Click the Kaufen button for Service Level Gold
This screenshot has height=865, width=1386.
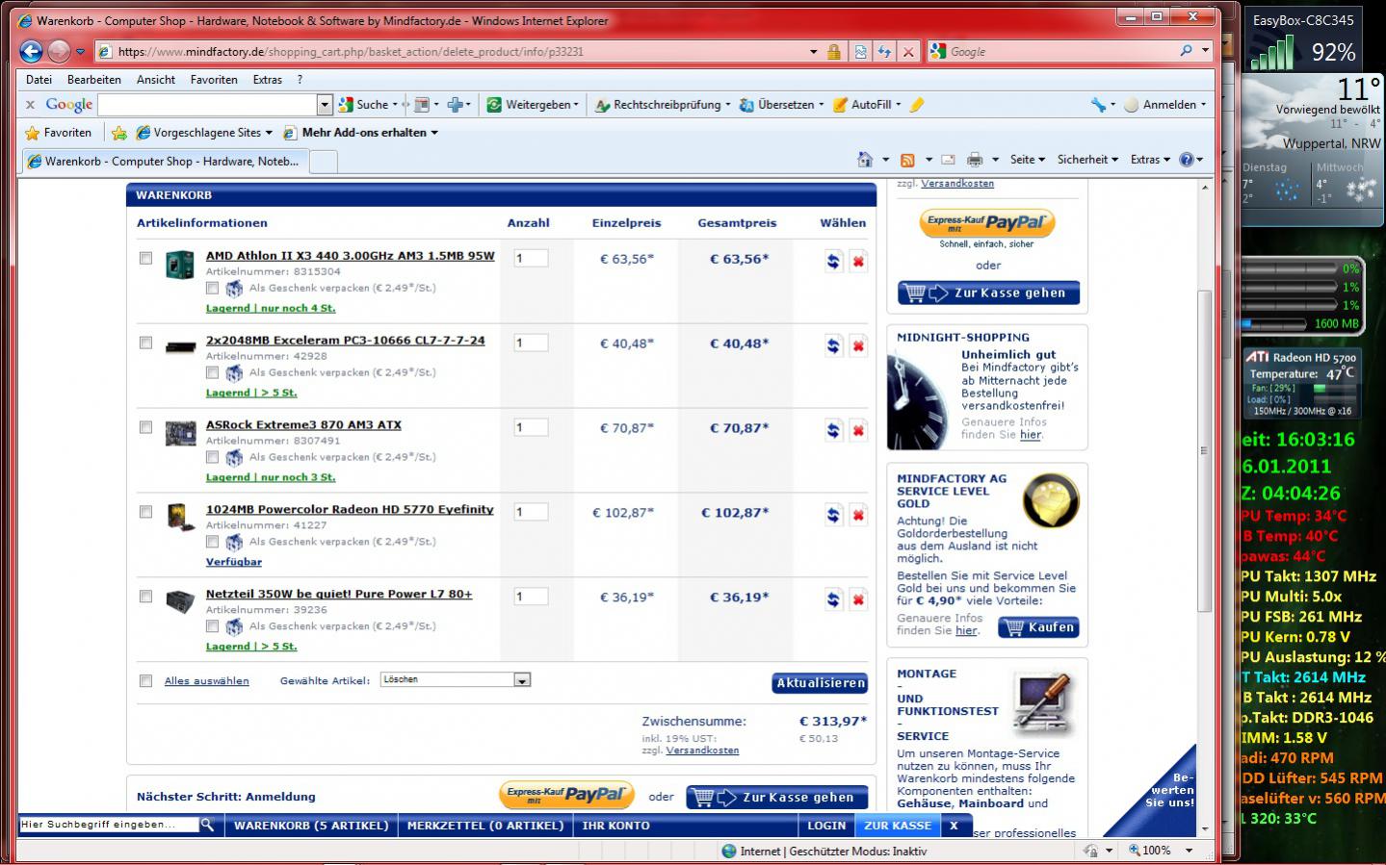(x=1038, y=627)
